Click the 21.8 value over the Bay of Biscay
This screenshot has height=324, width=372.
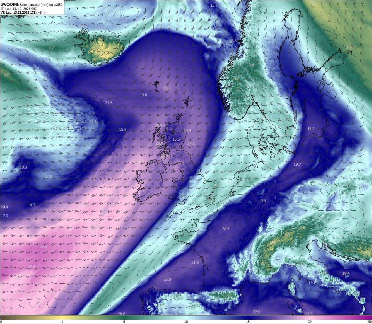click(195, 263)
